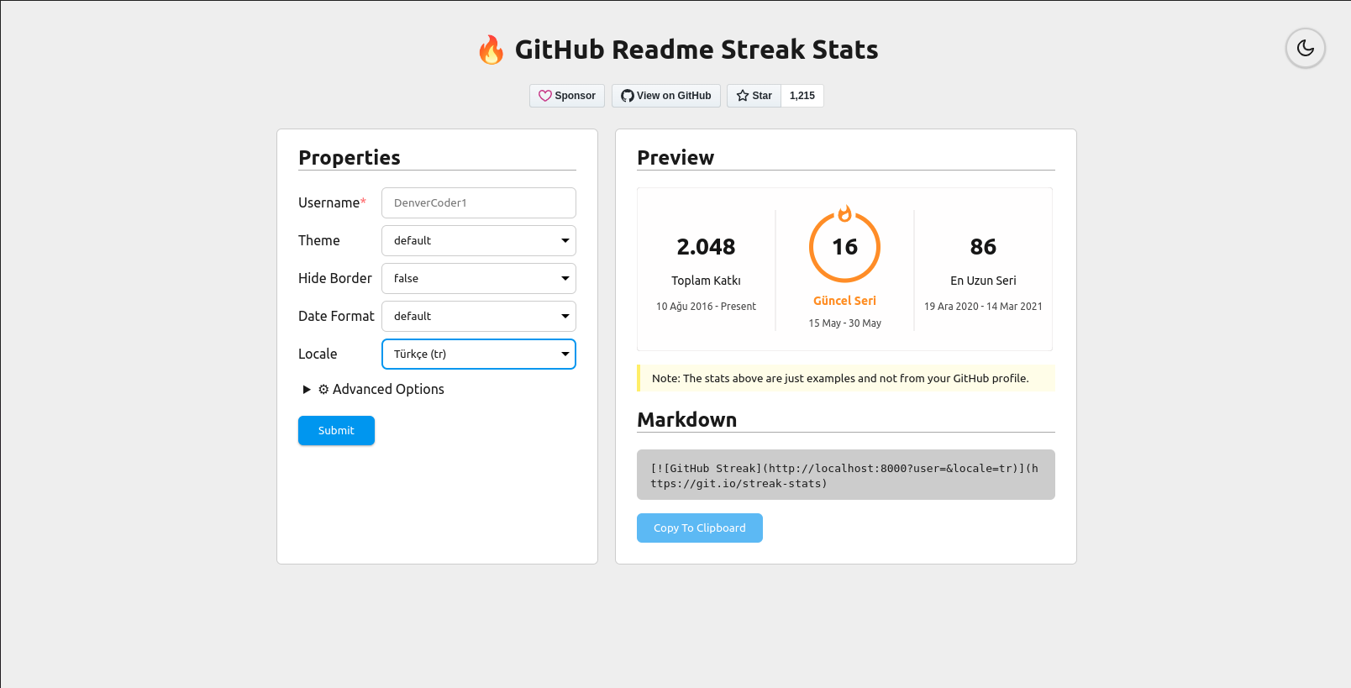Click the 86 longest streak number
The image size is (1351, 688).
983,247
